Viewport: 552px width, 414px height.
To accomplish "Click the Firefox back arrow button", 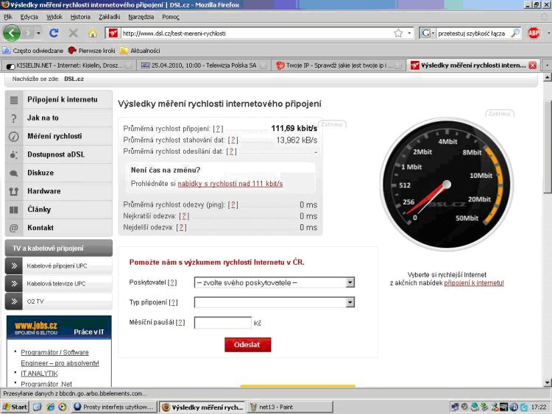I will [x=12, y=33].
